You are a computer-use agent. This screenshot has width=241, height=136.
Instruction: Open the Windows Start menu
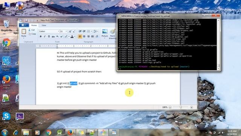click(5, 133)
